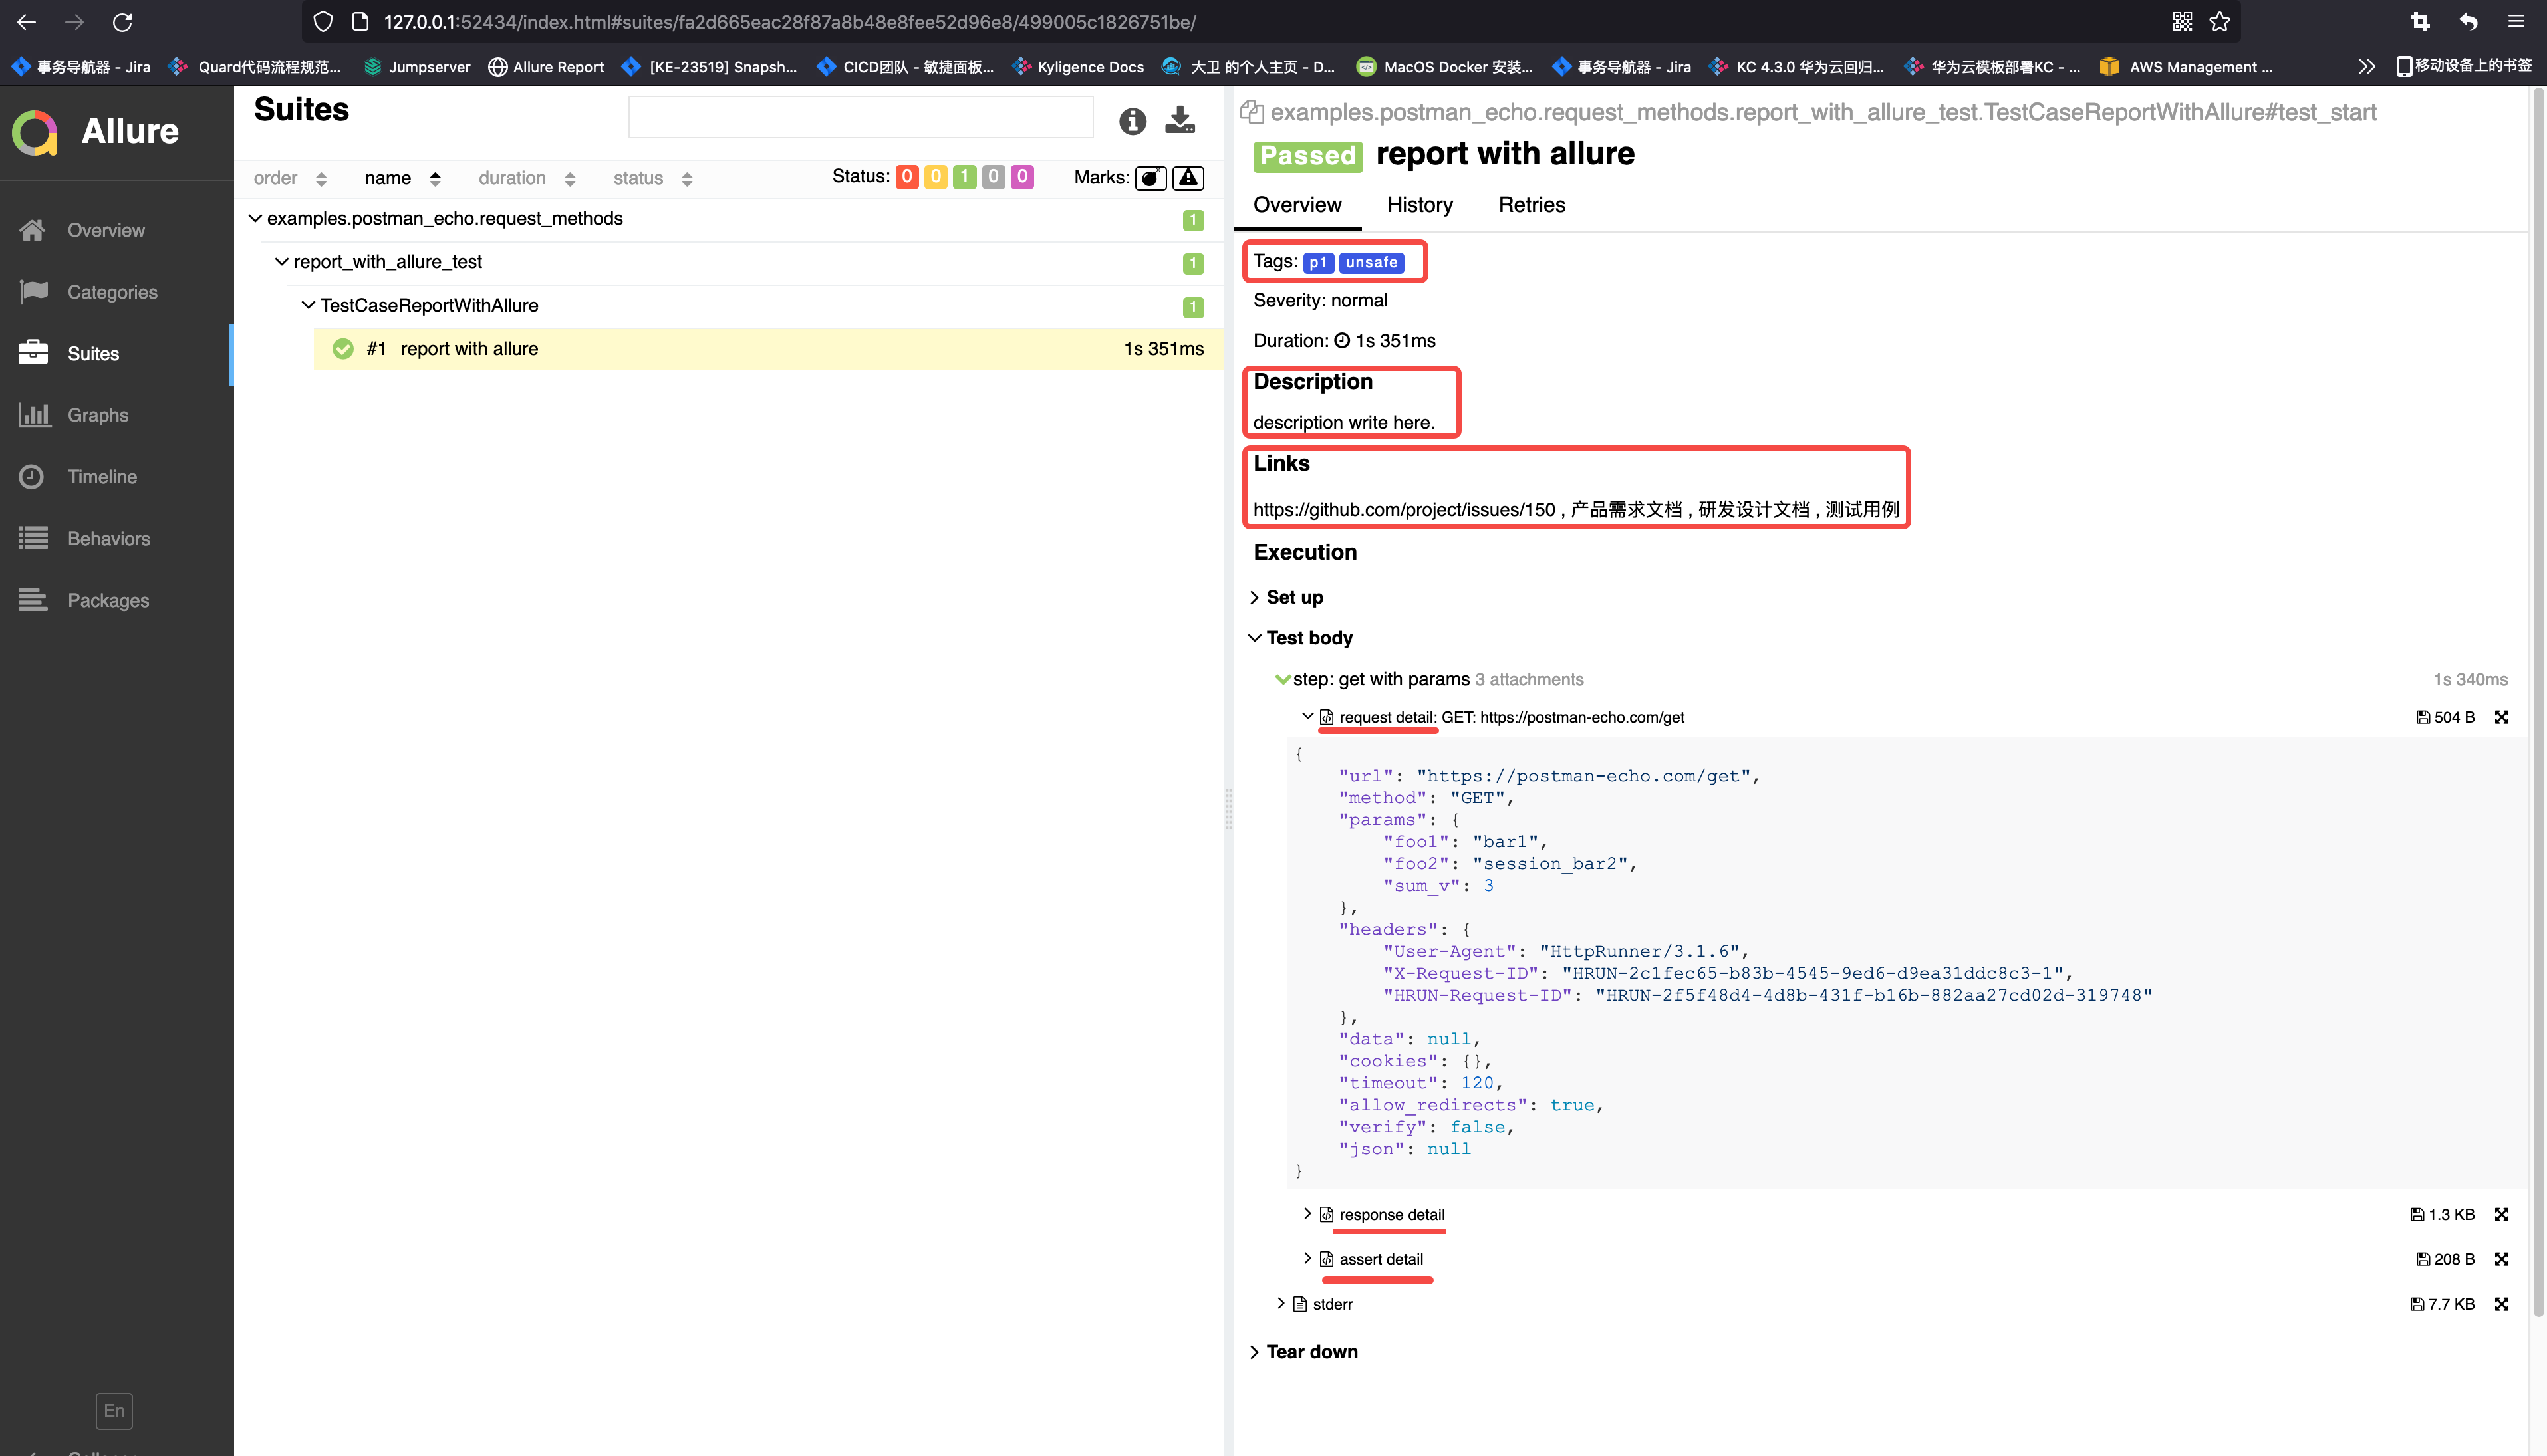Click the suites search input field
The height and width of the screenshot is (1456, 2547).
tap(860, 117)
